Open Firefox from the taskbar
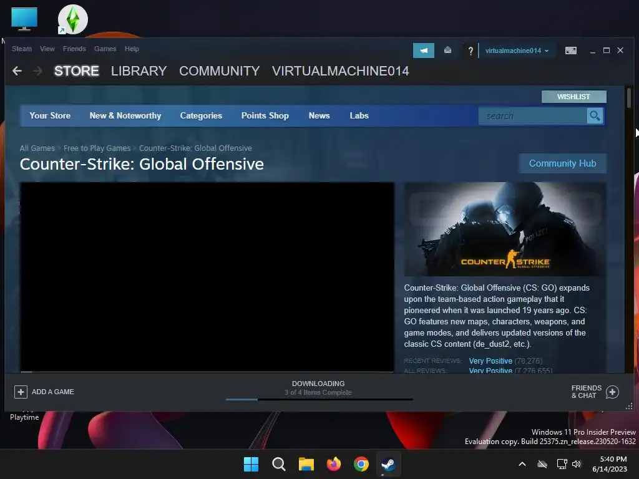 click(334, 464)
